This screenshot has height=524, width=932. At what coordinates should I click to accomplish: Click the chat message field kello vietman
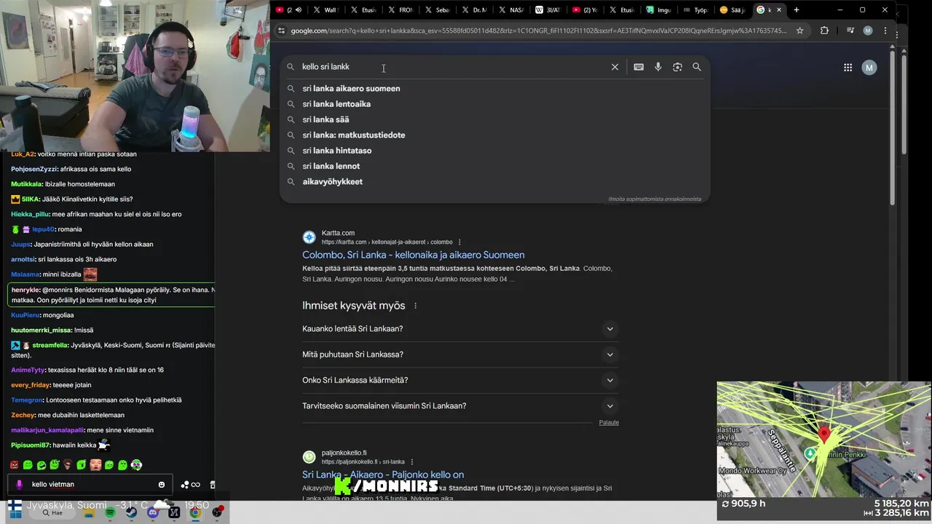[91, 485]
